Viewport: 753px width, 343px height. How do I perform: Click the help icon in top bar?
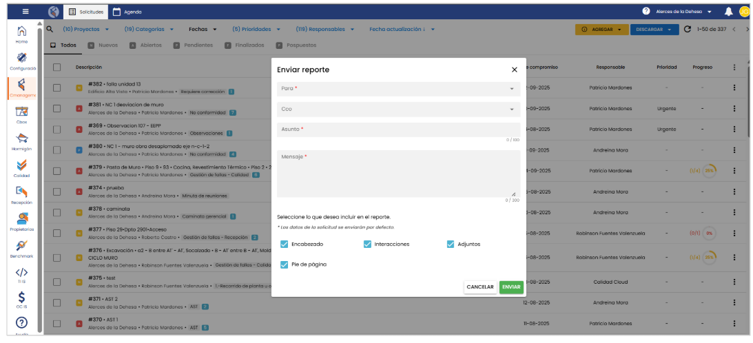pos(646,11)
